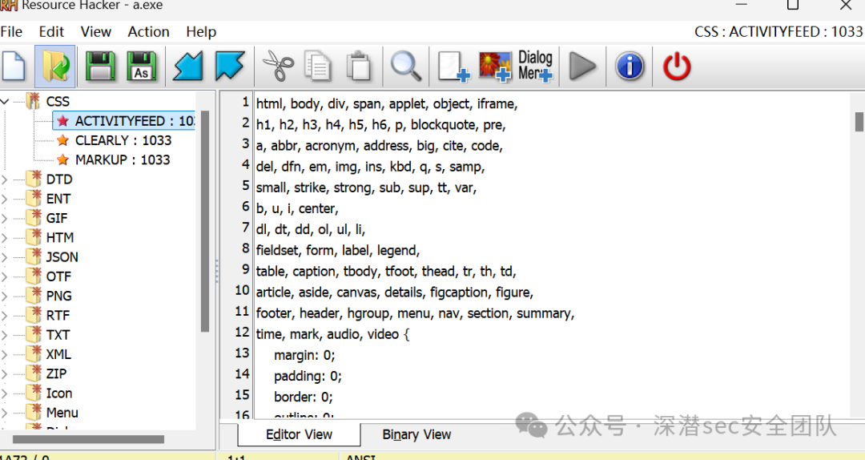This screenshot has width=865, height=460.
Task: Switch to Binary View tab
Action: 416,434
